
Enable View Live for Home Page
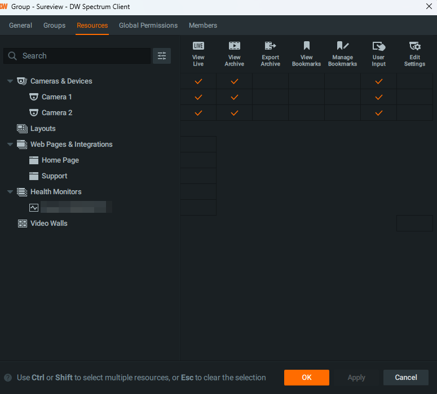pos(198,160)
